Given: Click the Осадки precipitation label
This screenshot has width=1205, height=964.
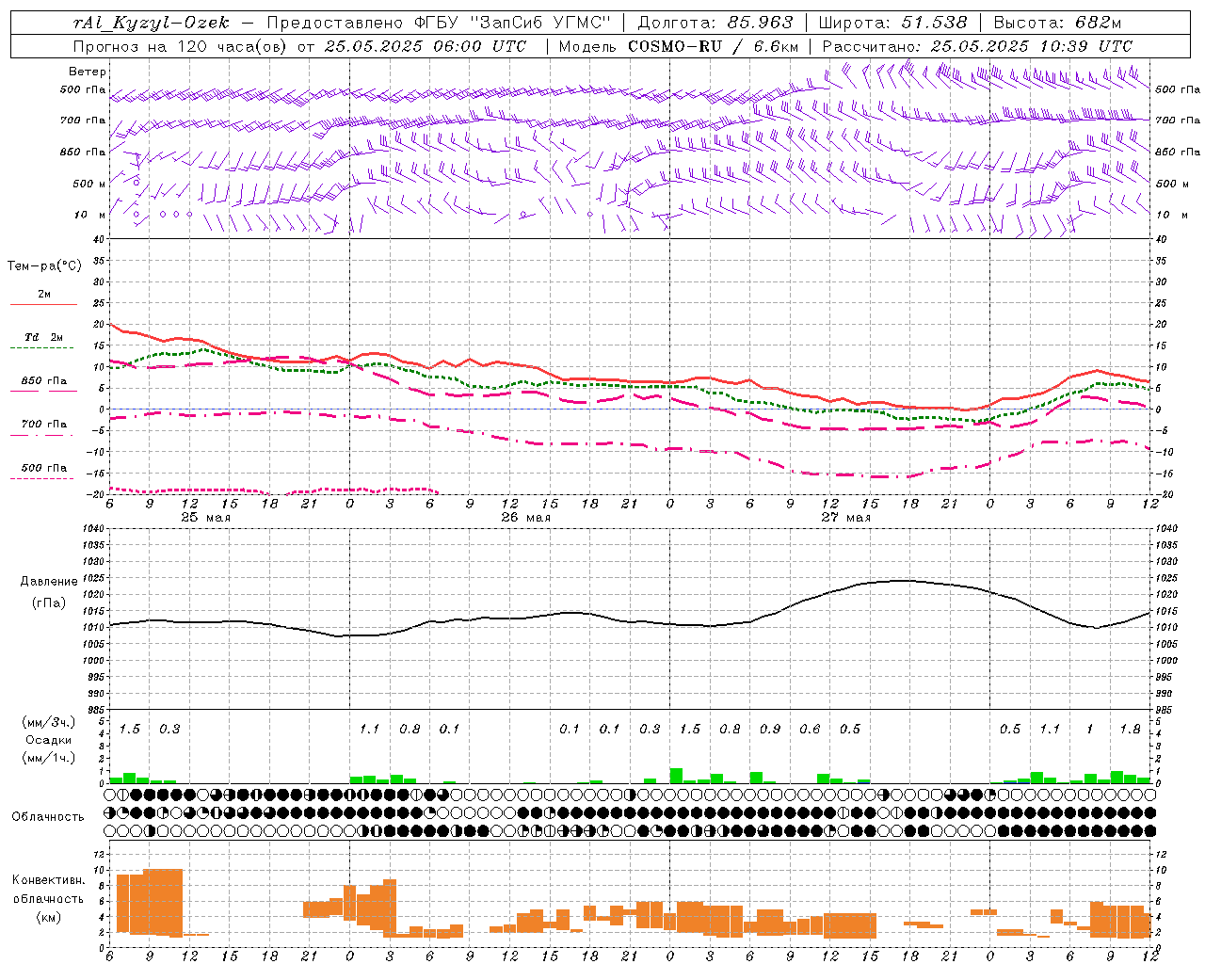Looking at the screenshot, I should tap(49, 740).
